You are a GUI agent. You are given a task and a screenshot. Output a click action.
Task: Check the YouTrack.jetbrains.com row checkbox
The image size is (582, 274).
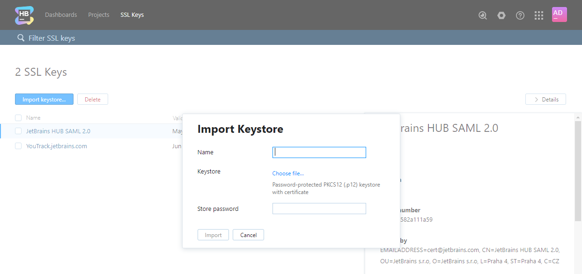18,146
